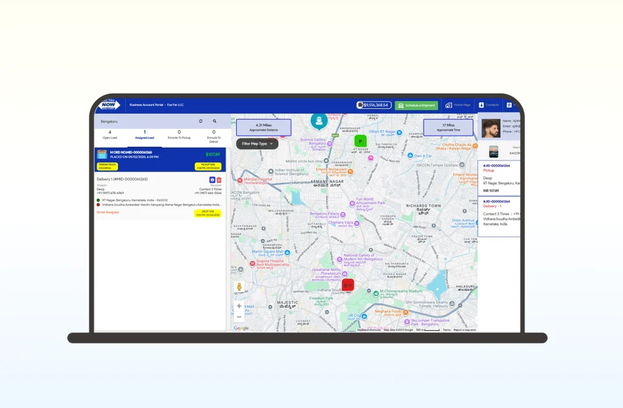Click the driver location marker on map
Viewport: 623px width, 408px height.
[x=319, y=120]
